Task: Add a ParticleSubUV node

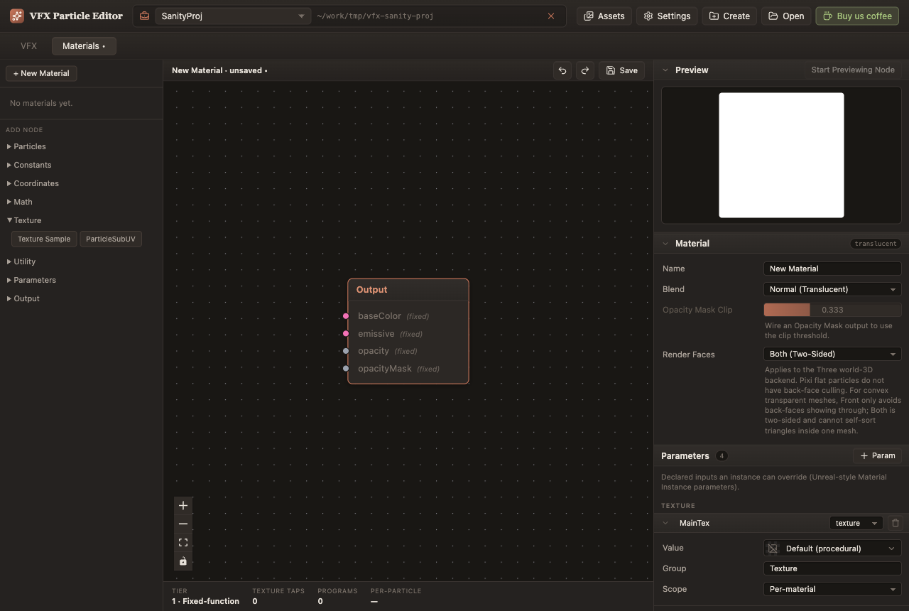Action: click(111, 239)
